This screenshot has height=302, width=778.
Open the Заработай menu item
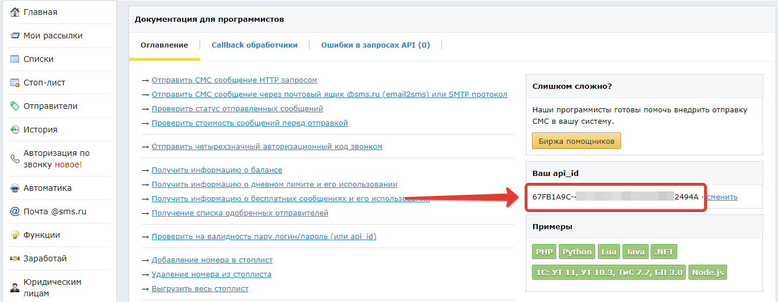point(45,258)
